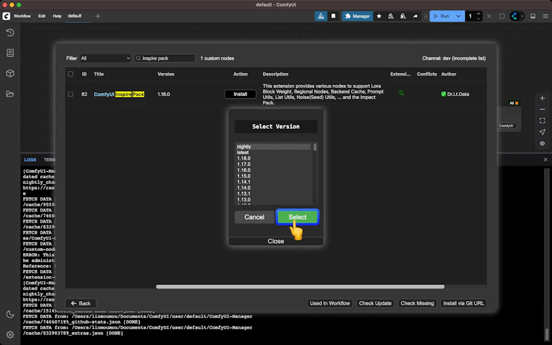Open the Workflow menu
552x345 pixels.
click(x=22, y=16)
